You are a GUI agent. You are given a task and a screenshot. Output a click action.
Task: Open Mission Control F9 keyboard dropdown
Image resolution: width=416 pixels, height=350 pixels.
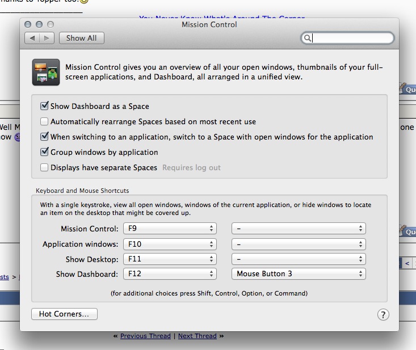pyautogui.click(x=170, y=228)
